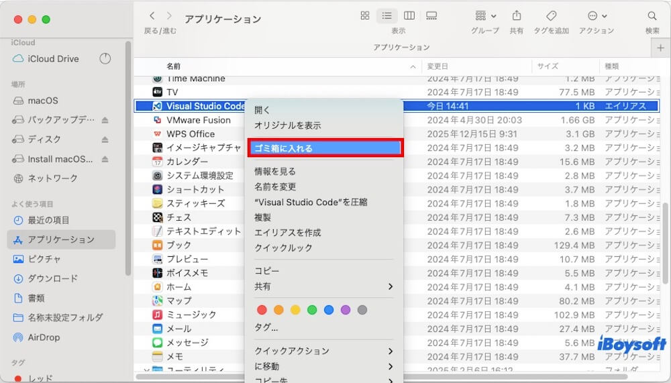671x383 pixels.
Task: Select the ミュージック app icon
Action: pos(158,315)
